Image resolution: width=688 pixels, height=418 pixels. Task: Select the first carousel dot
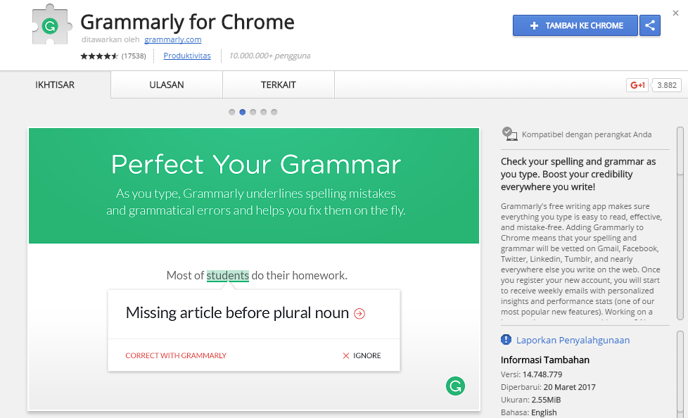pyautogui.click(x=232, y=112)
